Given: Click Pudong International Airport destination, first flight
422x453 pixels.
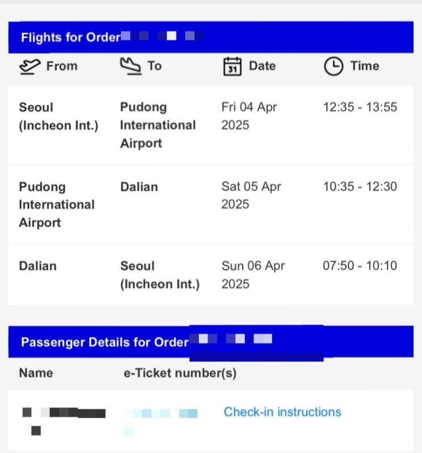Looking at the screenshot, I should point(157,125).
